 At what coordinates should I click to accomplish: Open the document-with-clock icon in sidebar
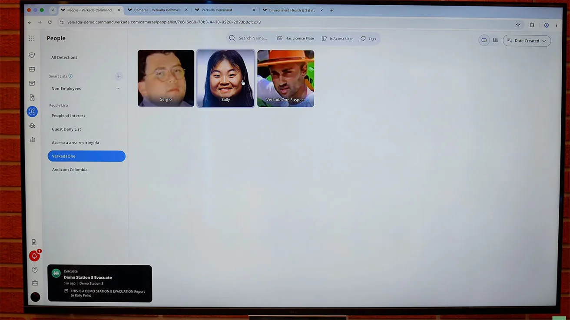pyautogui.click(x=32, y=97)
